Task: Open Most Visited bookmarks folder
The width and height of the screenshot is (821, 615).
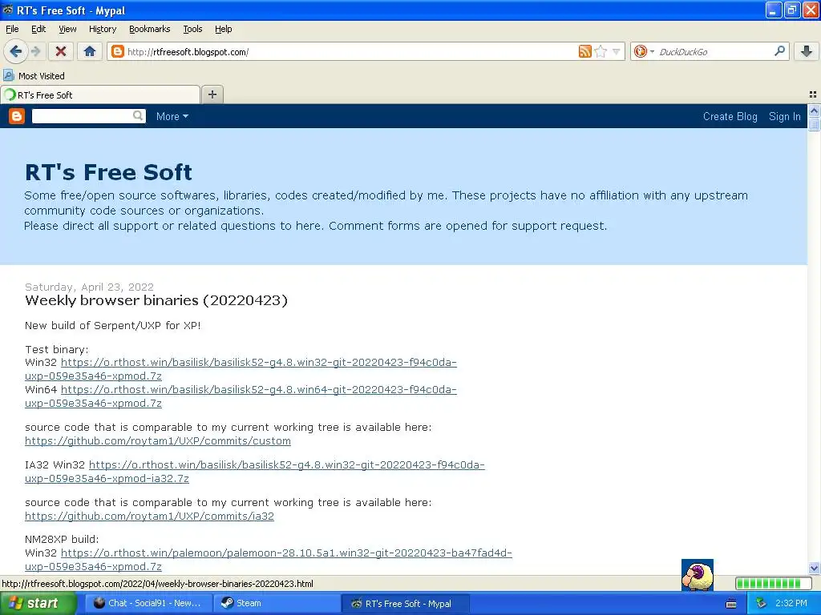Action: pos(34,76)
